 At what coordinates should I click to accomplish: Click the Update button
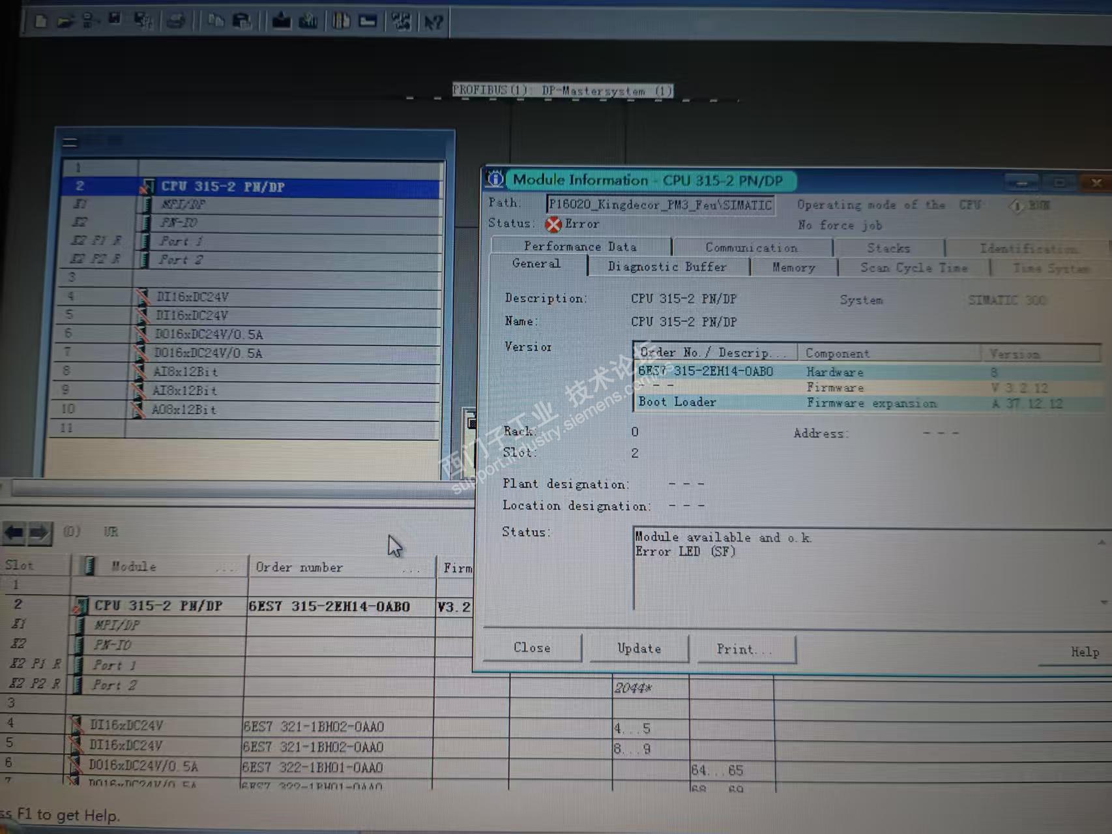pos(639,649)
